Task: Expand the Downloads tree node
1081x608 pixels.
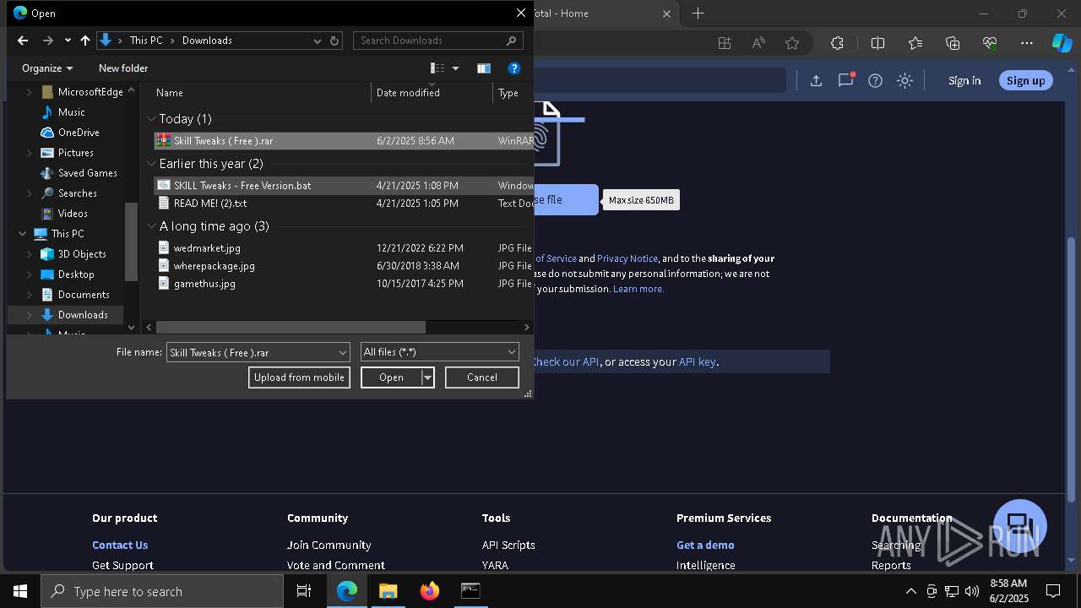Action: click(30, 315)
